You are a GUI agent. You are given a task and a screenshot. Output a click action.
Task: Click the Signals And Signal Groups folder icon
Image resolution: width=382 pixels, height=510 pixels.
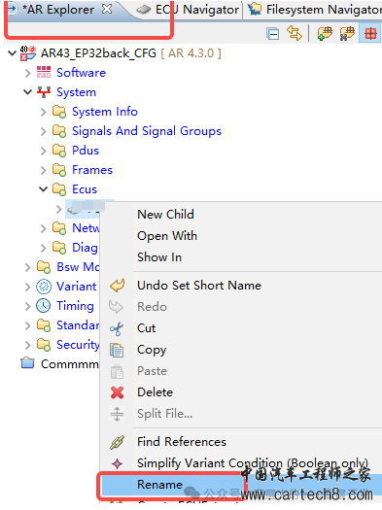[59, 131]
